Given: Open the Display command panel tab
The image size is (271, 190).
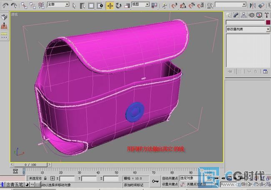Looking at the screenshot, I should pos(259,15).
